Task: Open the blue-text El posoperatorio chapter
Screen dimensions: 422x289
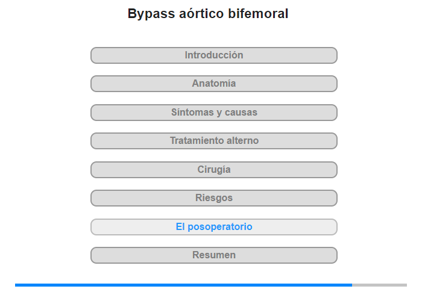Action: [x=213, y=227]
